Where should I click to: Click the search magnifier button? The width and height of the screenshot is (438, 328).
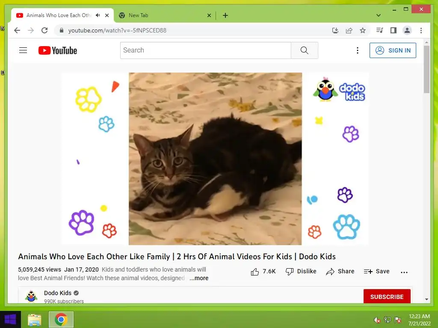(x=304, y=50)
